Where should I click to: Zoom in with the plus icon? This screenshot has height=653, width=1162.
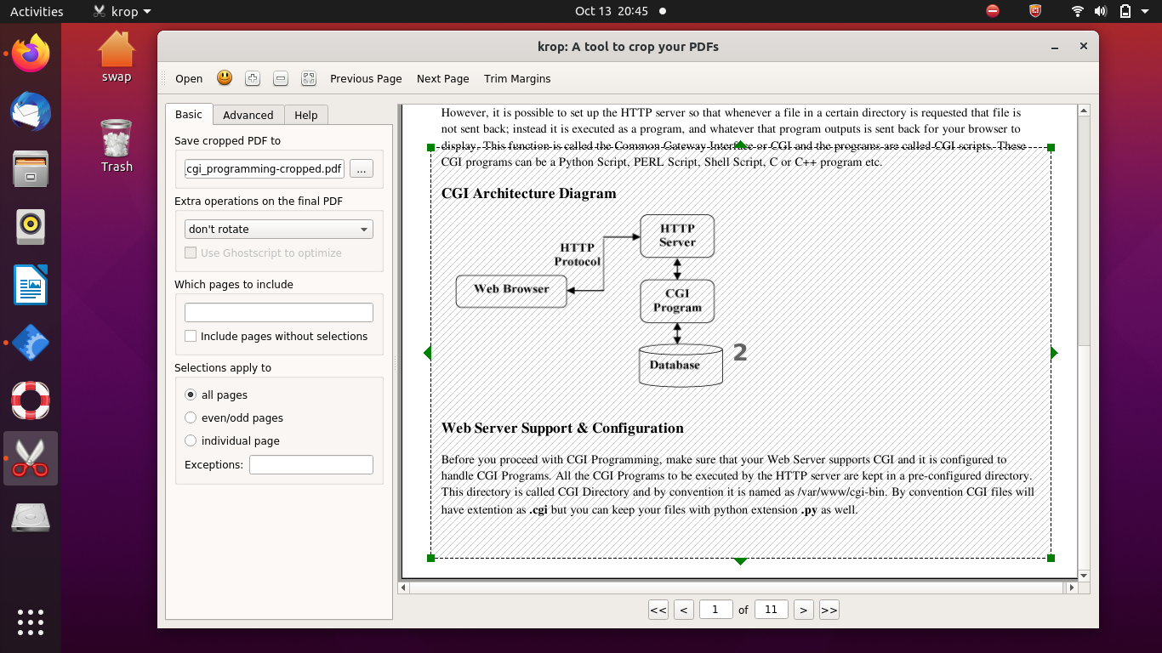click(252, 78)
